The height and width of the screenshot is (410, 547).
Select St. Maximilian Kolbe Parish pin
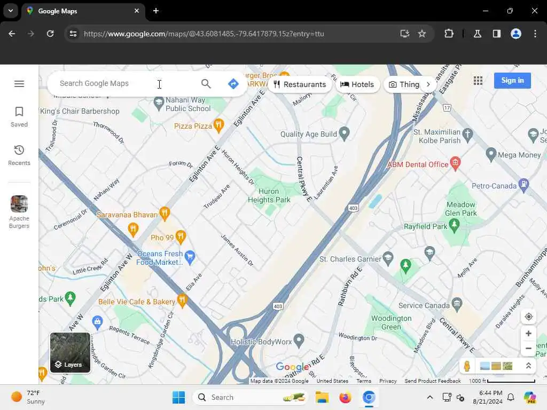pos(468,136)
